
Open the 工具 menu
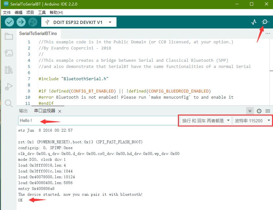tap(42, 13)
